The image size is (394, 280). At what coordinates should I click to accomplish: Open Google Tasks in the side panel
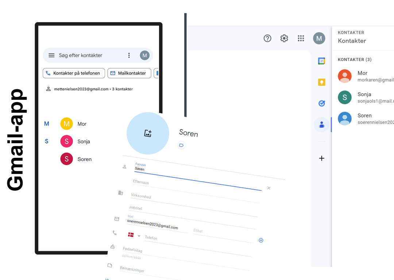[x=322, y=103]
